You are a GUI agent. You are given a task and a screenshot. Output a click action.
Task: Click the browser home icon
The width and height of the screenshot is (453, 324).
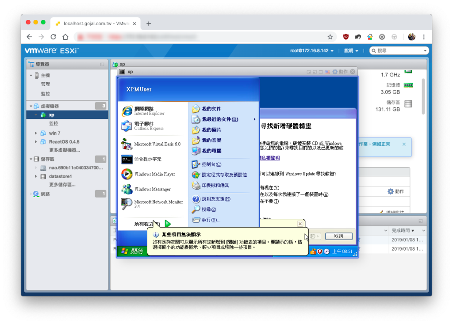(65, 37)
